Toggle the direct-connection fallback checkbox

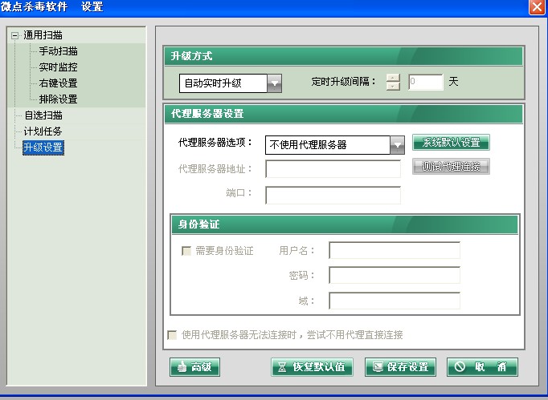172,335
